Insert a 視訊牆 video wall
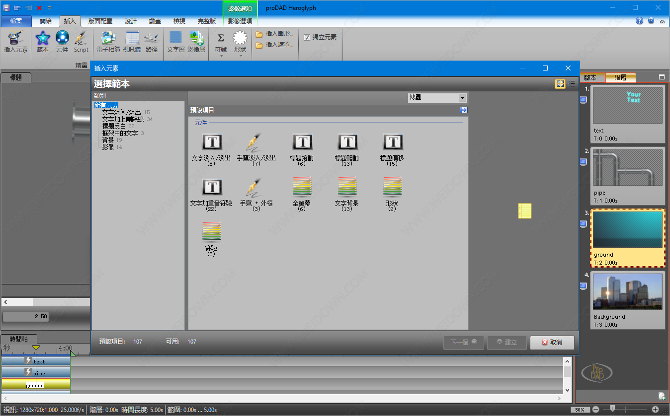This screenshot has width=670, height=416. (132, 38)
